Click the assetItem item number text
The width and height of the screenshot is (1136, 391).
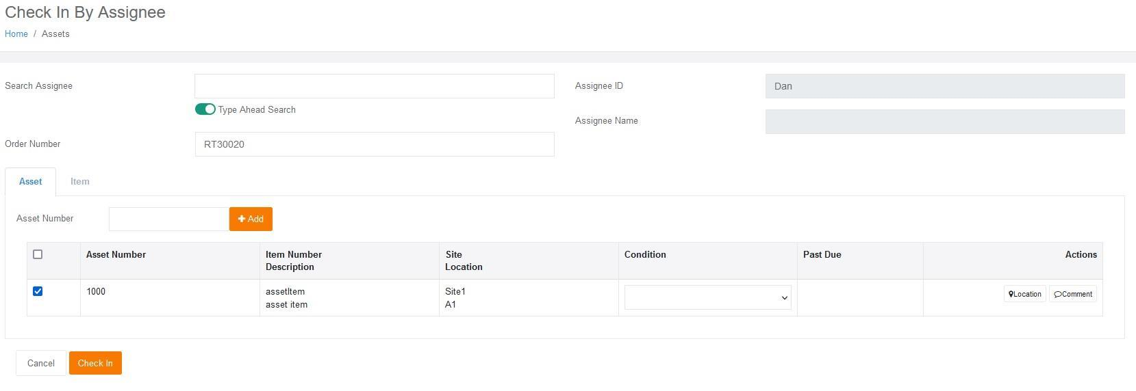tap(285, 291)
